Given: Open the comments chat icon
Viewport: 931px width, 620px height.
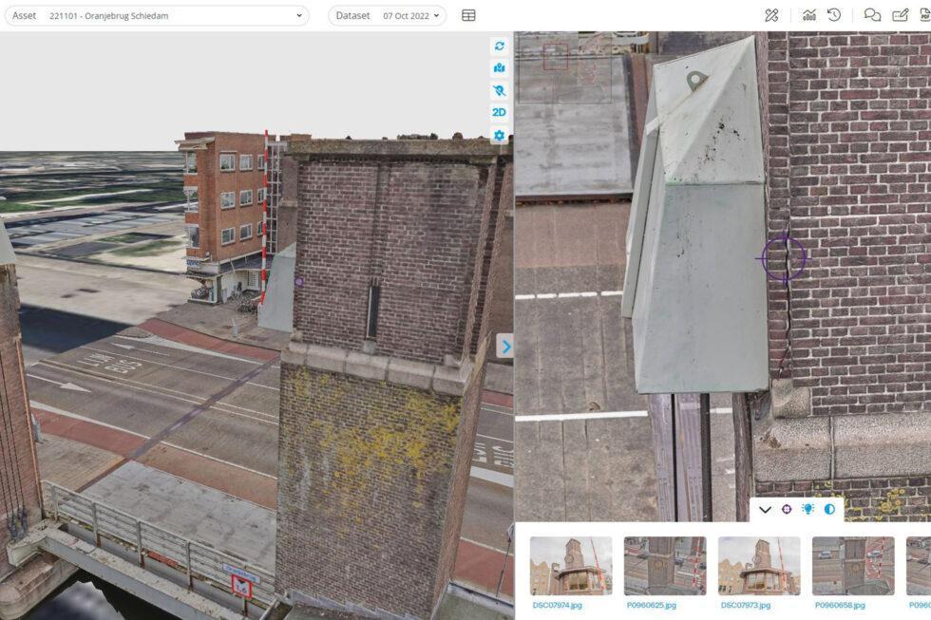Looking at the screenshot, I should click(x=872, y=15).
